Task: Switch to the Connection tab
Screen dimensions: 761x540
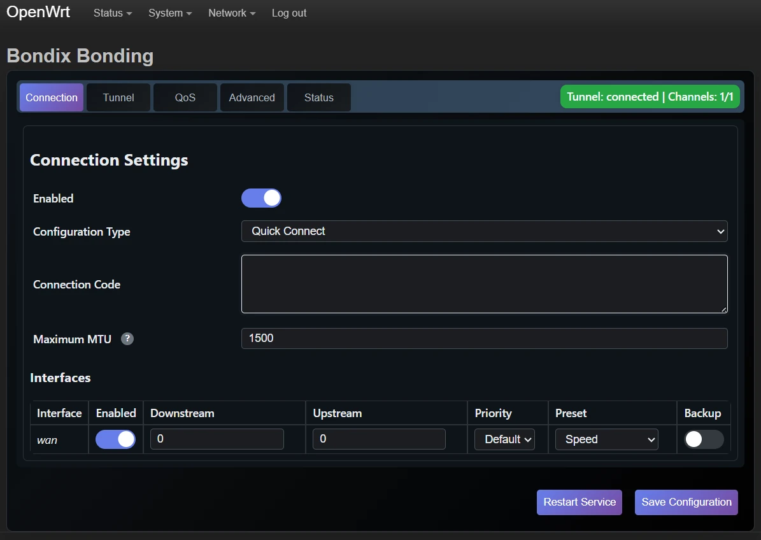Action: click(52, 97)
